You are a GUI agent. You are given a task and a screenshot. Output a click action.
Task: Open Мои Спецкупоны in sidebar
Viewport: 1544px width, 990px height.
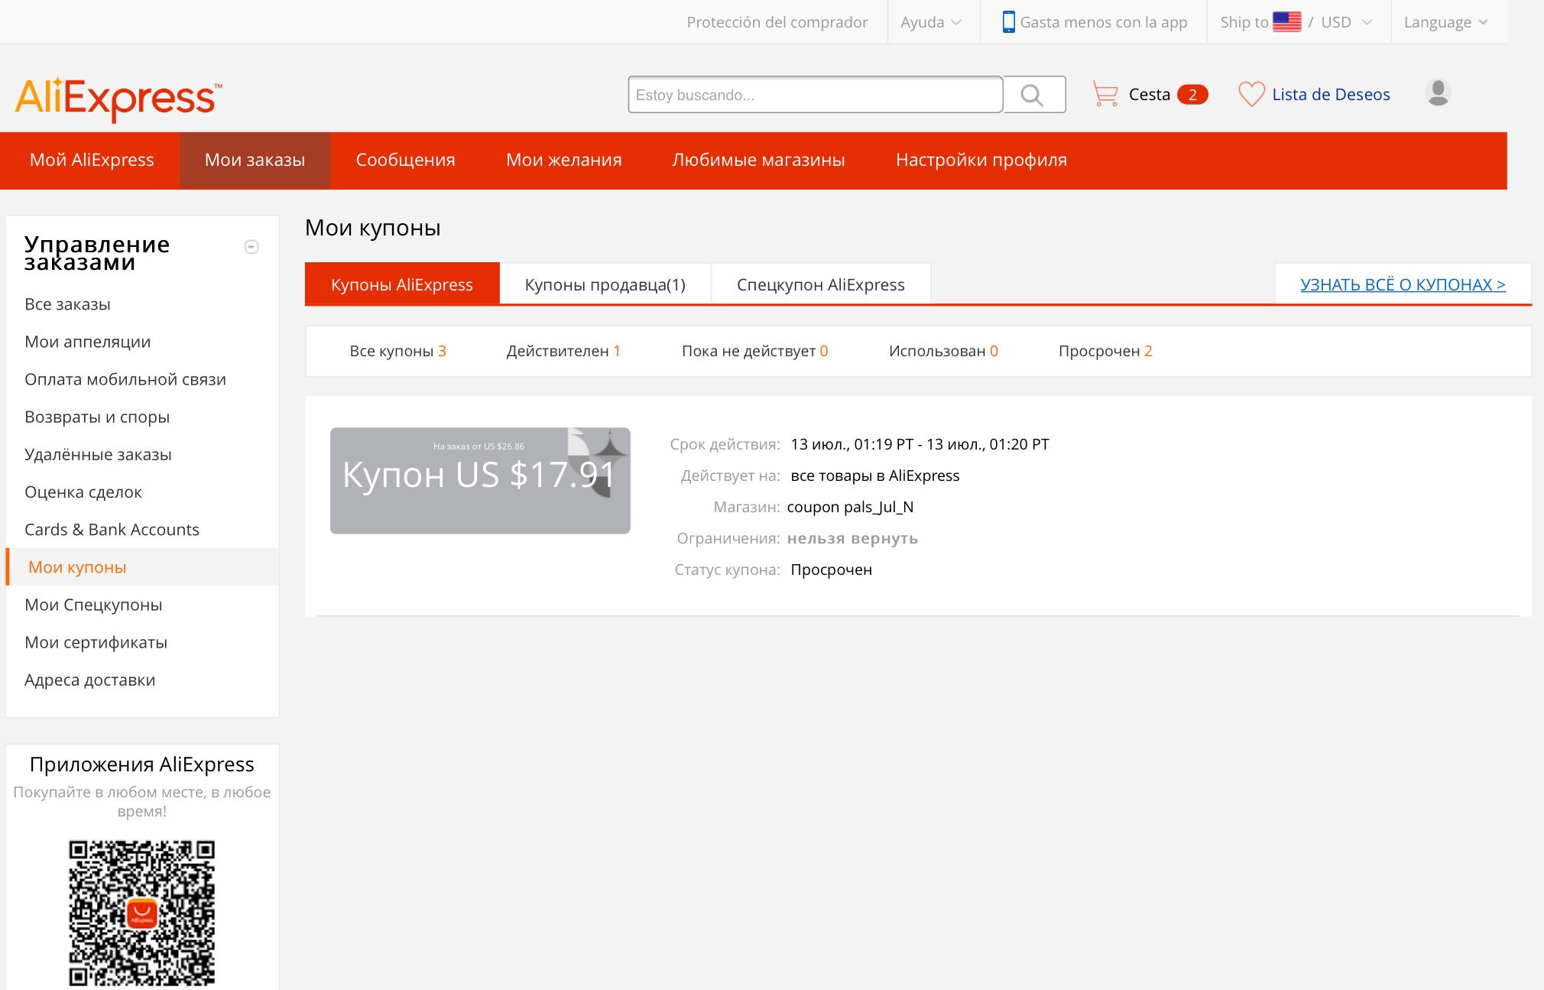pos(93,604)
